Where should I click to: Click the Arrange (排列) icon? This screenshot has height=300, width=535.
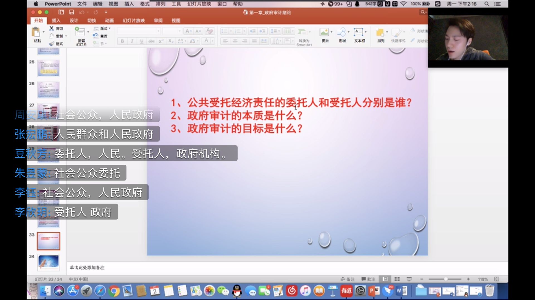[x=380, y=32]
